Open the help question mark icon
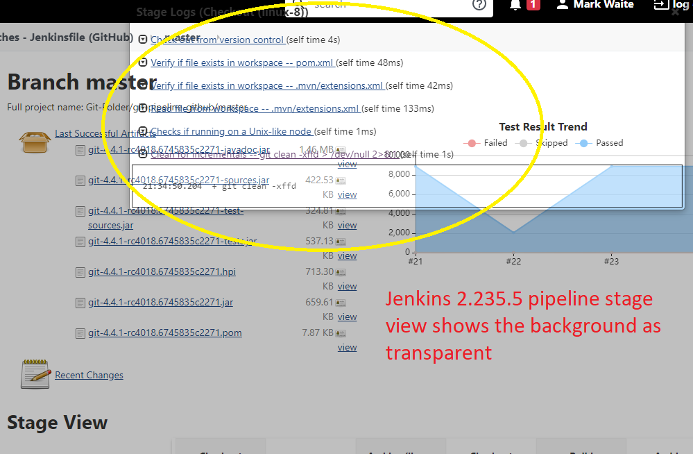693x454 pixels. click(x=479, y=5)
